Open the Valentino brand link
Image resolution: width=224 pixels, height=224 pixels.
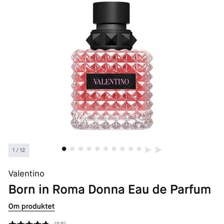coord(26,174)
